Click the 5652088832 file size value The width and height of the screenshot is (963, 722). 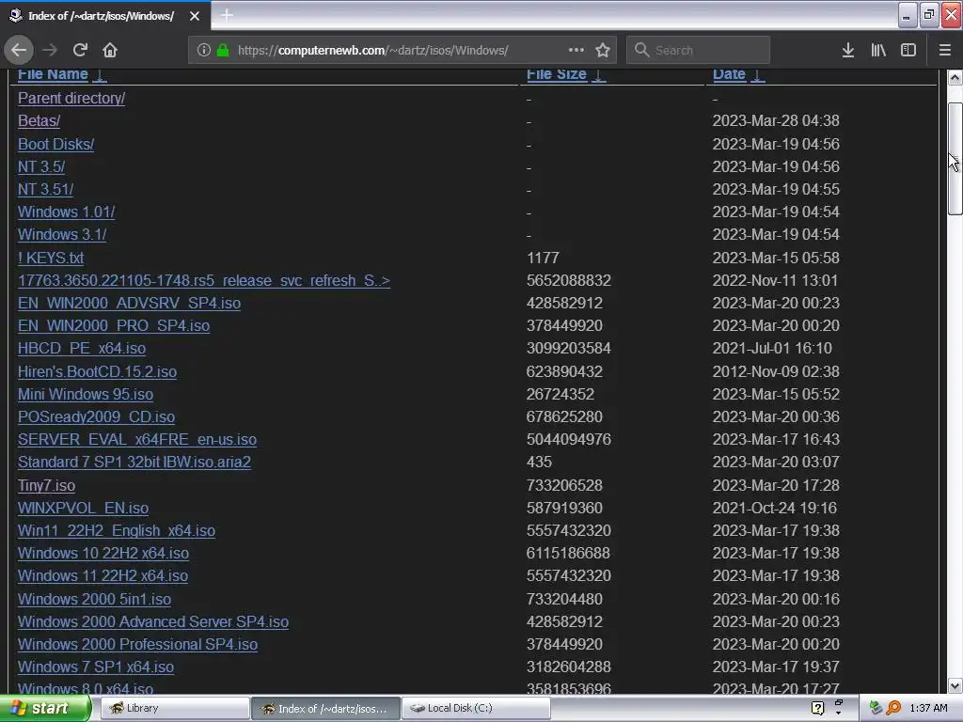pyautogui.click(x=569, y=280)
